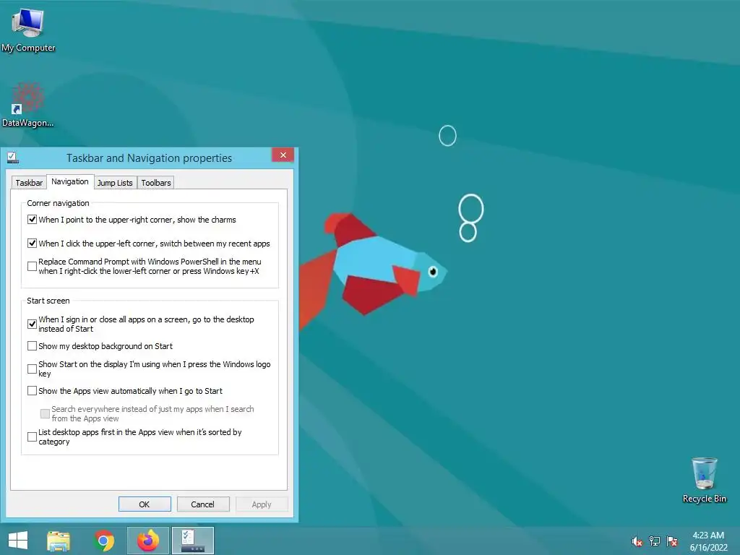Enable Replace Command Prompt with Windows PowerShell

pos(32,266)
